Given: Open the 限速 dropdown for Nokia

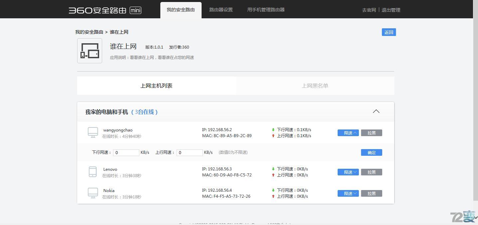Looking at the screenshot, I should click(x=348, y=193).
